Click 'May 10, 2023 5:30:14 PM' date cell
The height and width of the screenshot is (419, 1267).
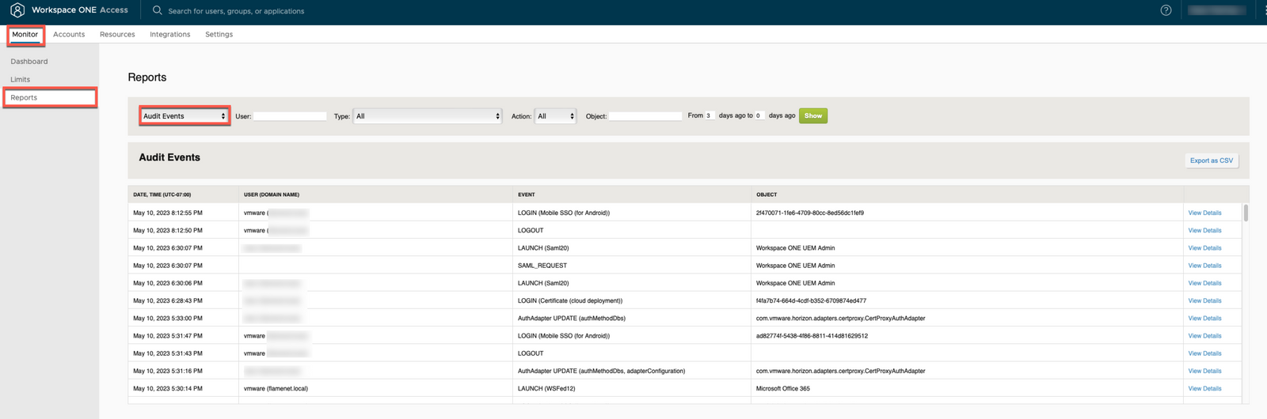168,388
